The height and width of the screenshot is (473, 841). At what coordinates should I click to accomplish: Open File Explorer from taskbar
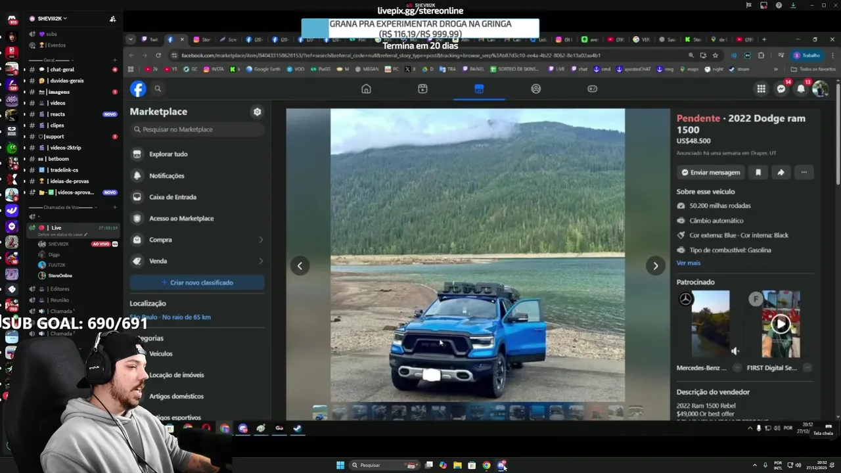[457, 465]
